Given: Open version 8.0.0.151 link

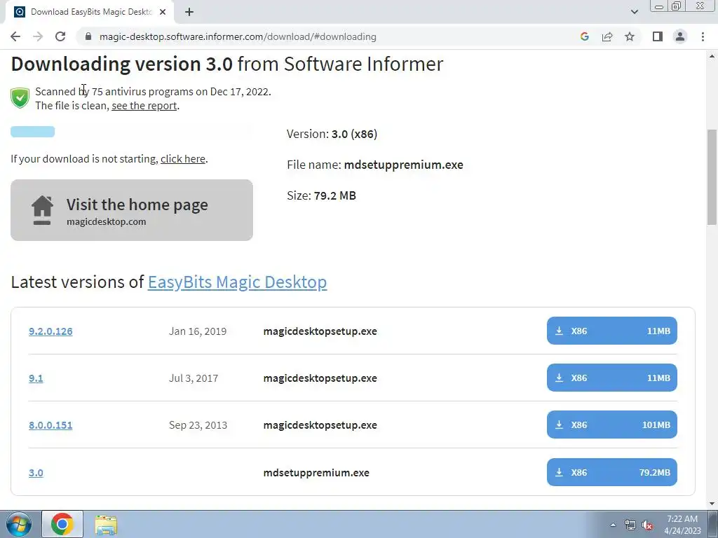Looking at the screenshot, I should point(50,425).
